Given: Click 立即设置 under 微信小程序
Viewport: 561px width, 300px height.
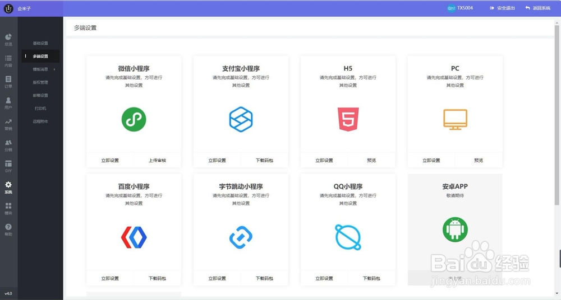Looking at the screenshot, I should (x=110, y=161).
